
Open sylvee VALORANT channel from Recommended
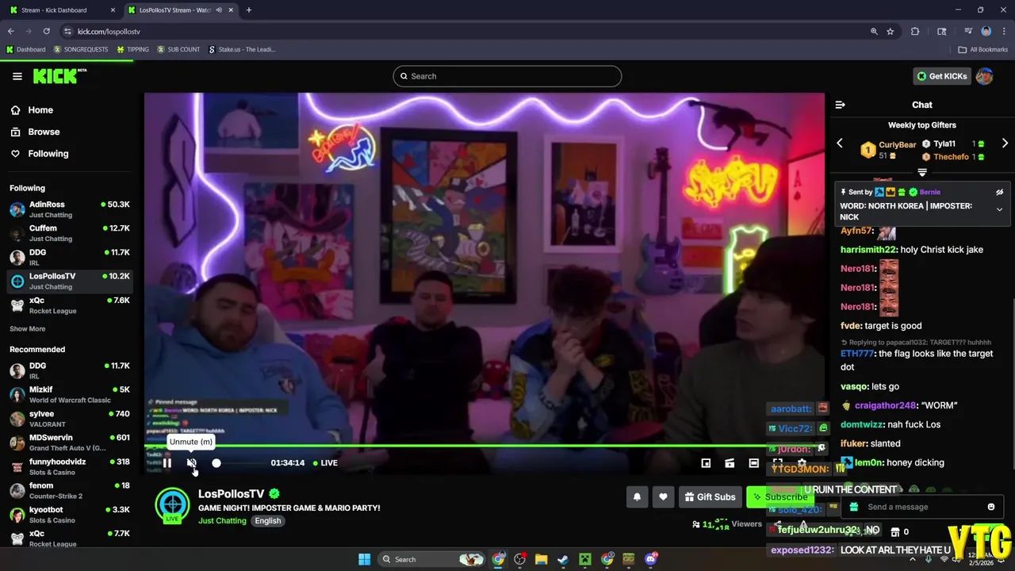tap(69, 419)
